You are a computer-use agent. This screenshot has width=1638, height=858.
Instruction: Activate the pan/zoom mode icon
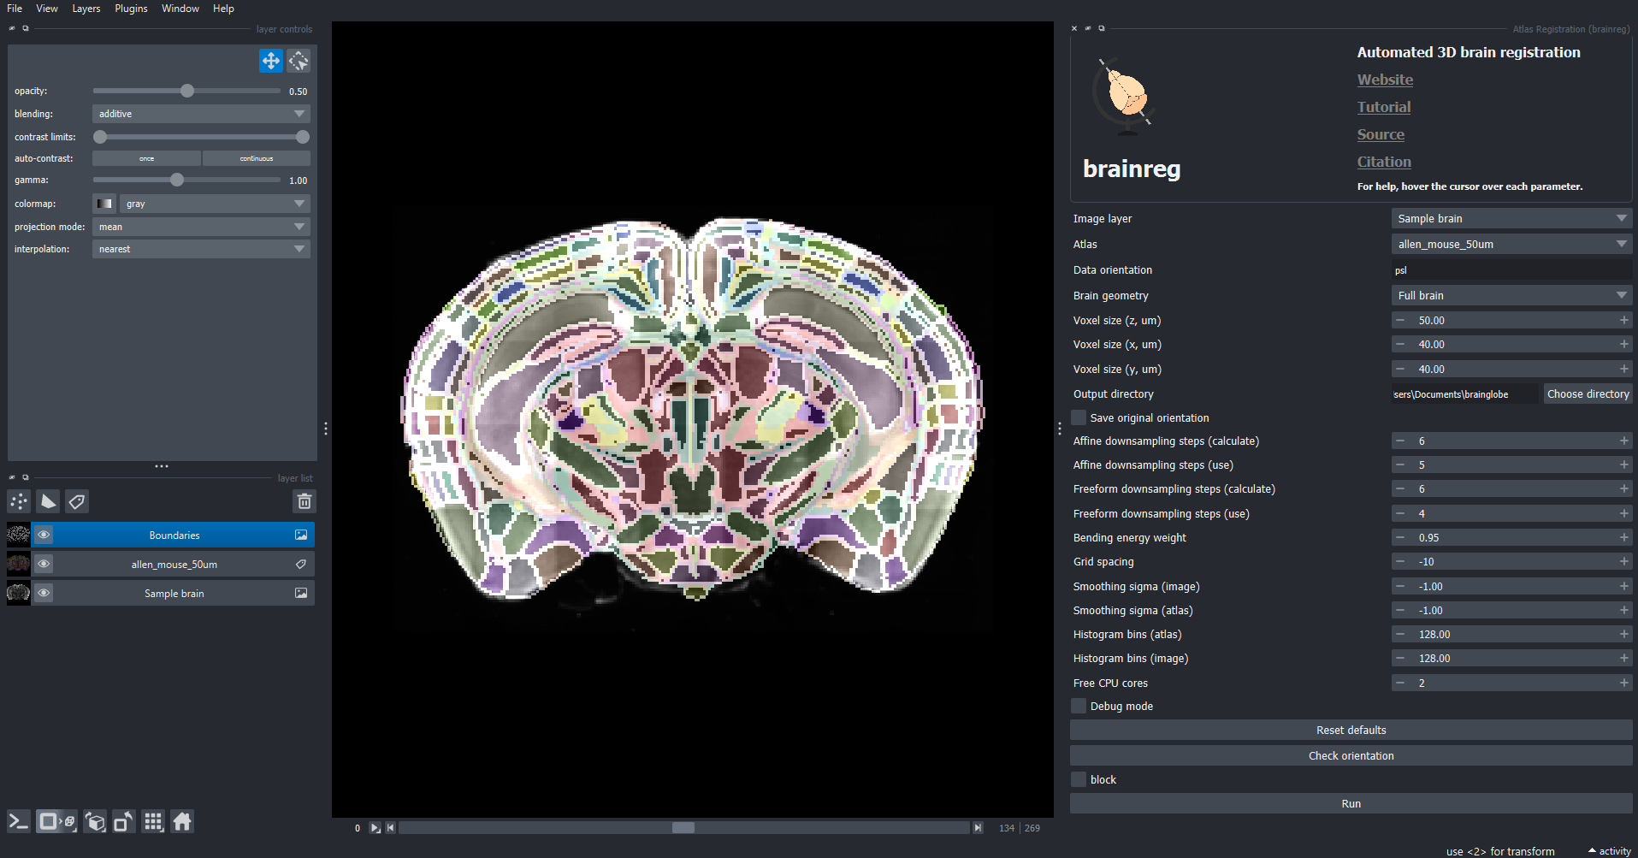click(270, 61)
